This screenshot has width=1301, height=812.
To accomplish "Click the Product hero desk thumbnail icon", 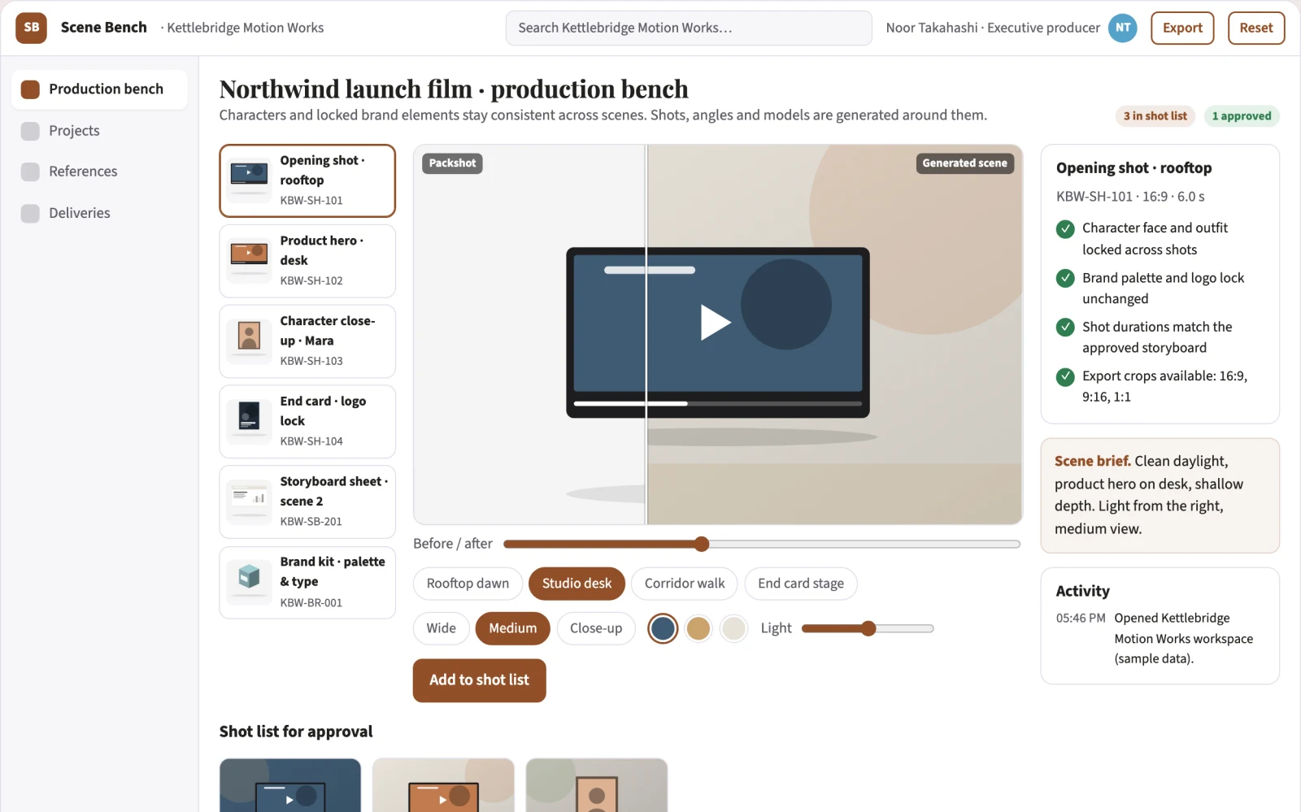I will tap(249, 261).
